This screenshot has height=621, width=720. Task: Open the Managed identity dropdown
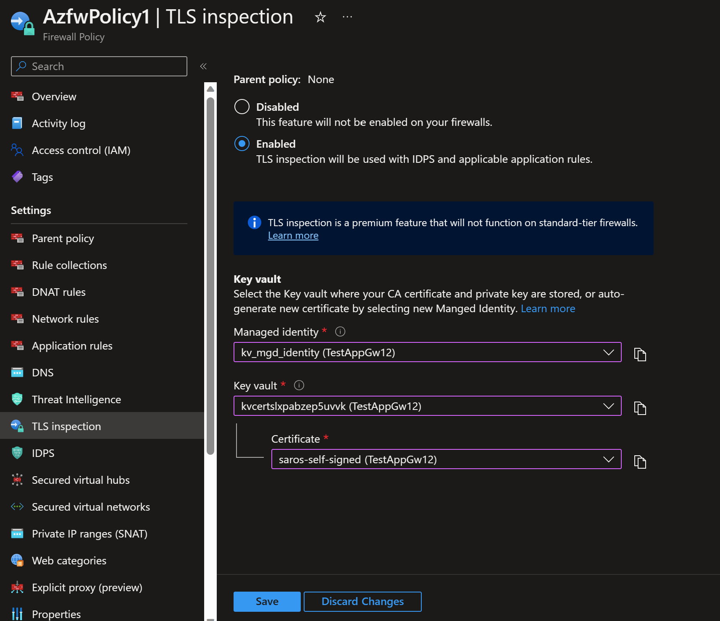427,352
